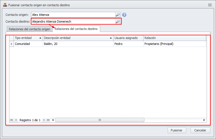Viewport: 216px width, 139px height.
Task: Close the Fusionar contacto dialog window
Action: tap(209, 5)
